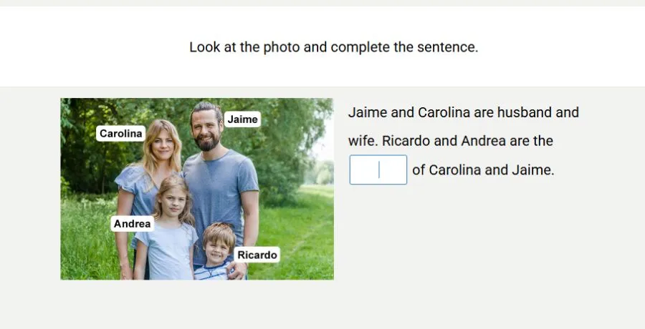The height and width of the screenshot is (329, 645).
Task: Click the instruction text 'Look at the photo'
Action: tap(244, 47)
